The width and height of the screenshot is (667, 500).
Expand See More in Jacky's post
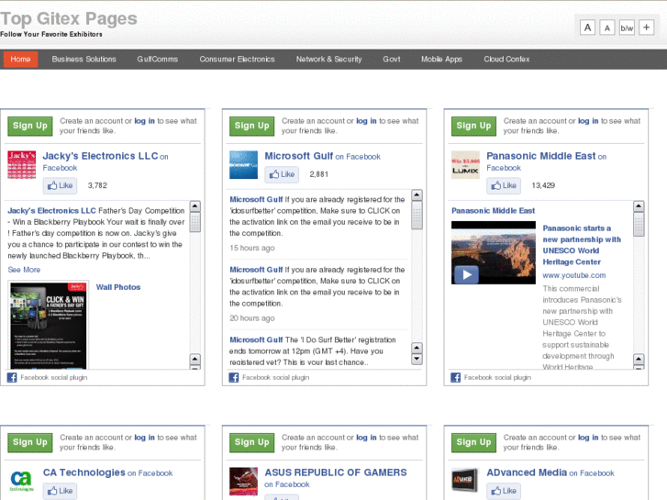pos(24,270)
